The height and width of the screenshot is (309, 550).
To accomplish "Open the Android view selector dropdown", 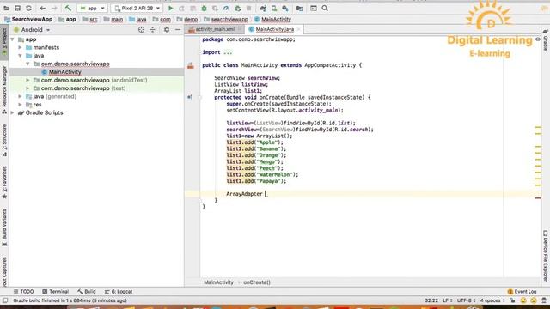I will pos(32,30).
